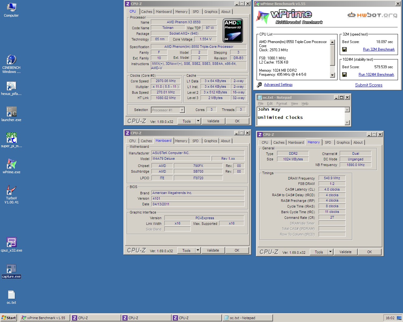Switch to Caches tab in top CPU-Z window
This screenshot has height=322, width=403.
click(146, 12)
